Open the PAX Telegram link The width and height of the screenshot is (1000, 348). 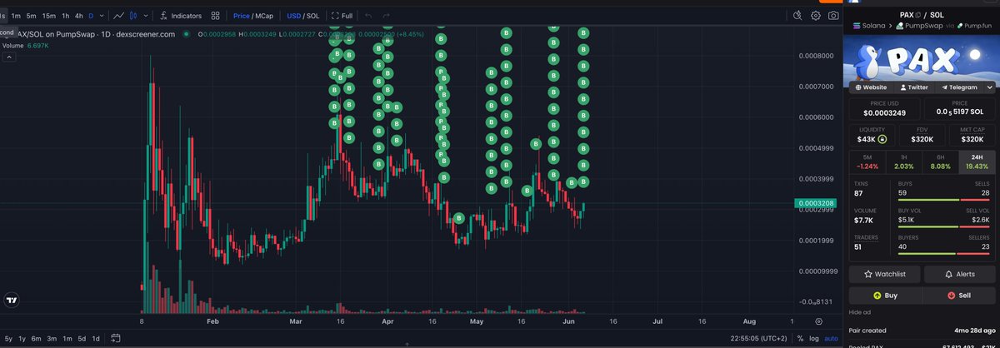tap(959, 87)
